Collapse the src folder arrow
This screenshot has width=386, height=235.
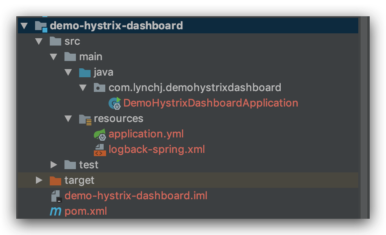pos(39,41)
